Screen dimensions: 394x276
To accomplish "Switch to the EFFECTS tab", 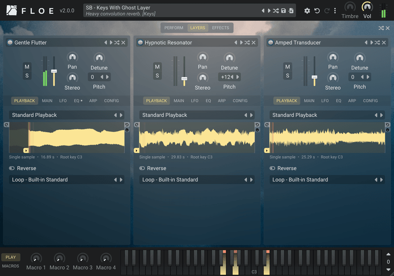I will (220, 28).
